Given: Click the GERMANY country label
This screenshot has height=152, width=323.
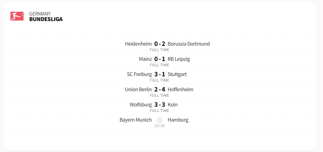Looking at the screenshot, I should (40, 13).
